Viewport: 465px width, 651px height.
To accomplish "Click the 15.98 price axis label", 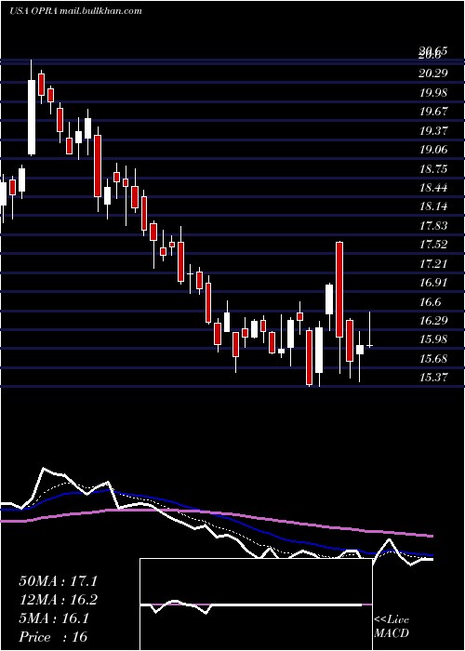I will 433,339.
